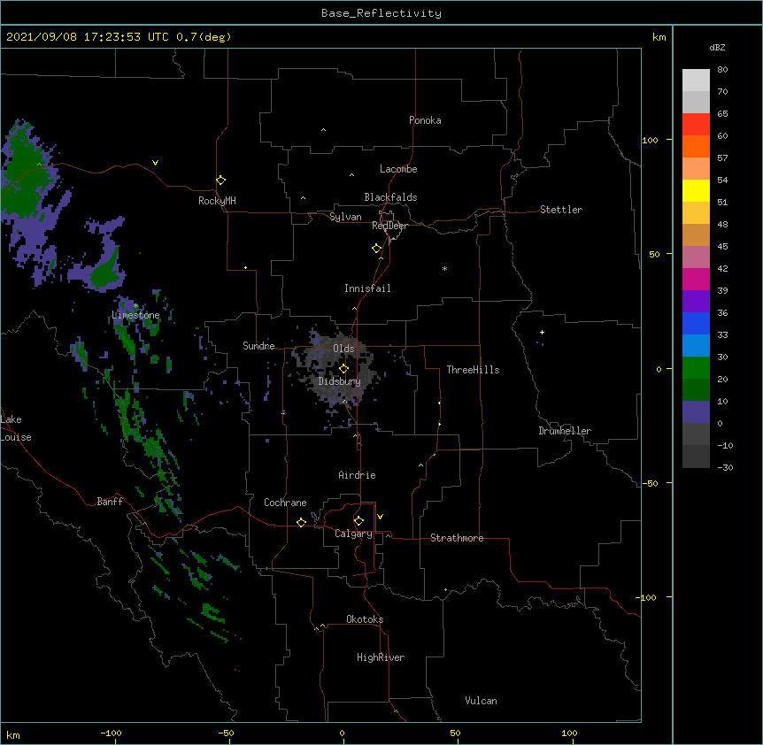Click the bright yellow swatch in the legend
763x745 pixels.
[x=696, y=190]
